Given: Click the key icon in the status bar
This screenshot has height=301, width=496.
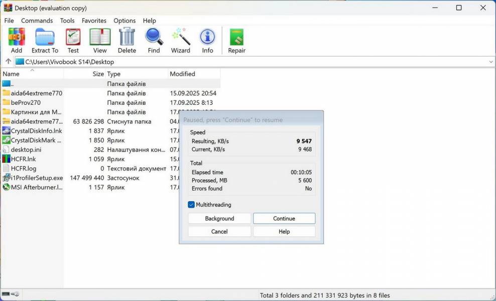Looking at the screenshot, I should pyautogui.click(x=14, y=293).
